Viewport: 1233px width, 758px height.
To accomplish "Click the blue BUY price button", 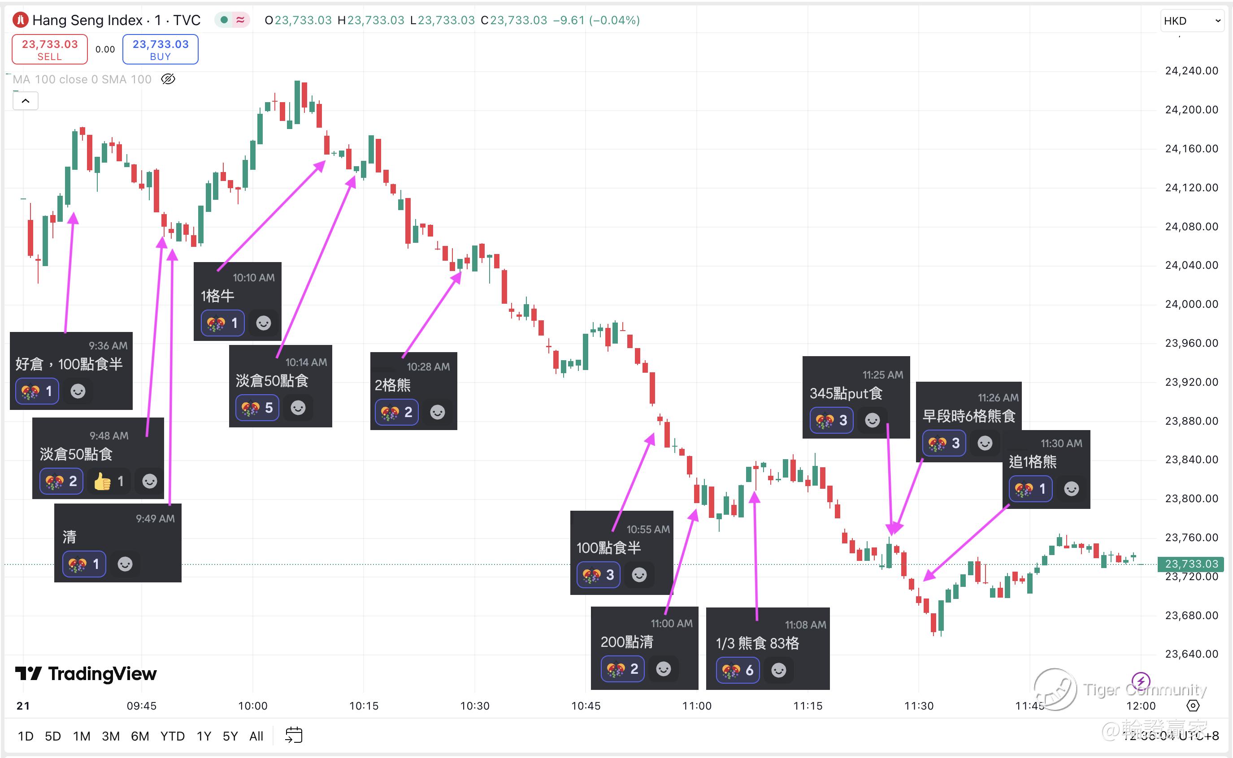I will click(161, 50).
